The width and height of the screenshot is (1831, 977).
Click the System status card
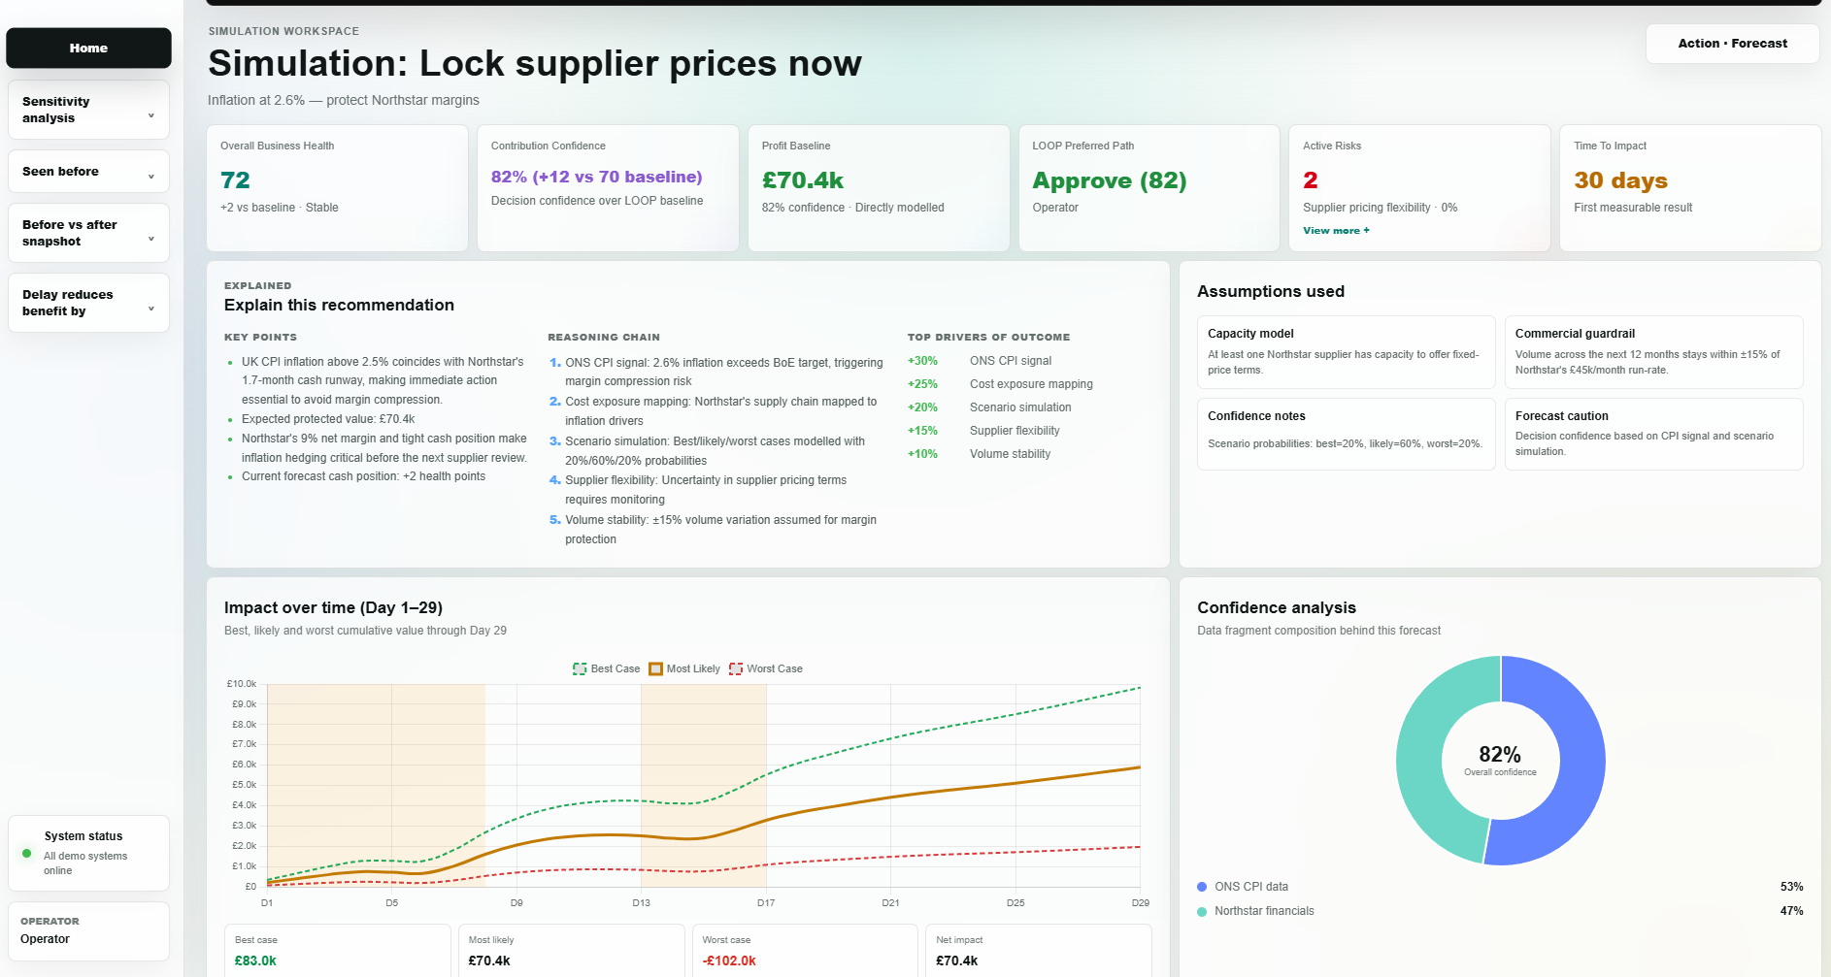pyautogui.click(x=88, y=853)
